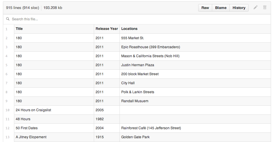This screenshot has width=276, height=142.
Task: Select the Locations column header
Action: [x=129, y=29]
